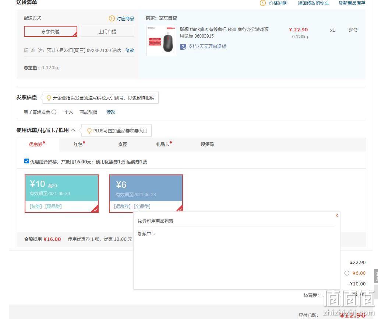Click the [东券] tag on ¥10 coupon

[x=36, y=206]
